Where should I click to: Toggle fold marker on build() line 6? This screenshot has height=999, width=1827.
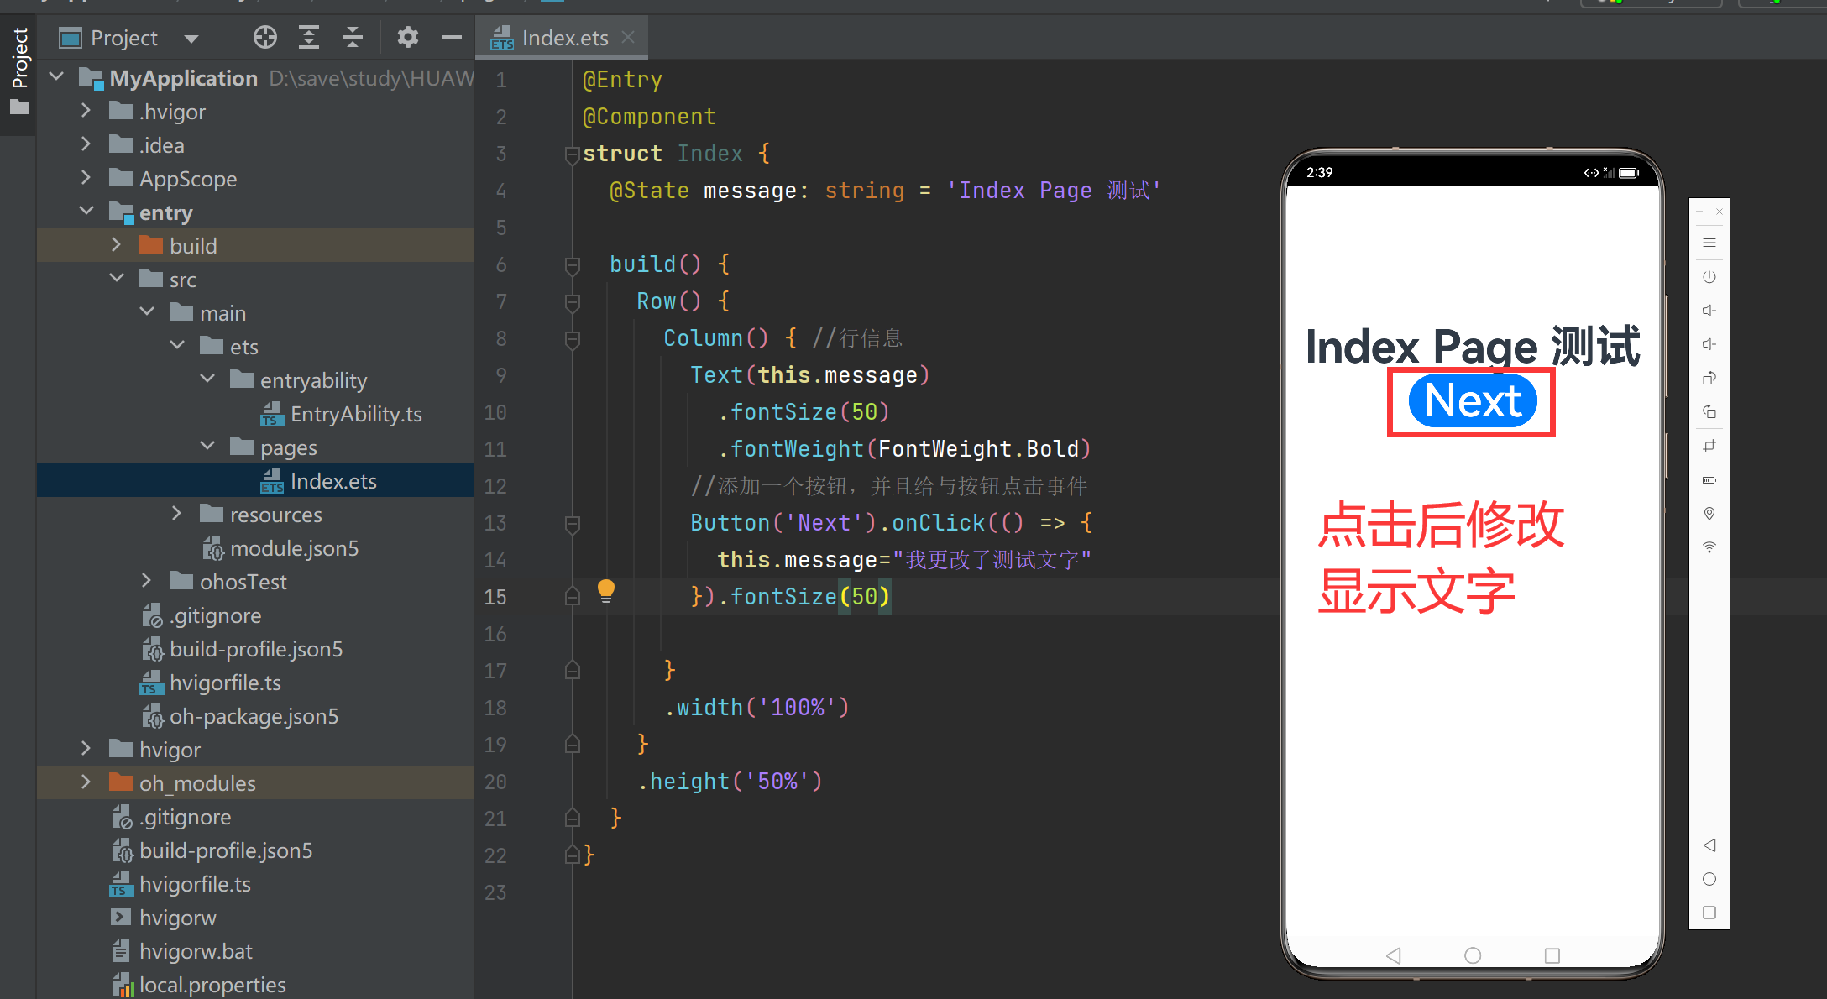tap(573, 265)
